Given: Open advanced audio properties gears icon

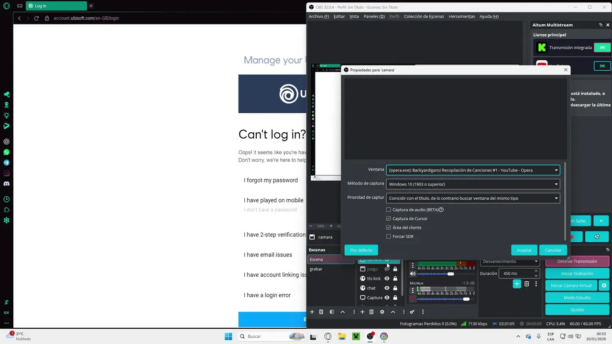Looking at the screenshot, I should click(x=412, y=312).
